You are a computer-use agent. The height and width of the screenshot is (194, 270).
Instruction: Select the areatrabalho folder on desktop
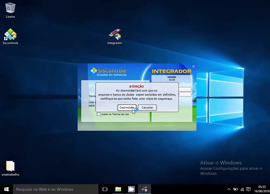pos(10,168)
